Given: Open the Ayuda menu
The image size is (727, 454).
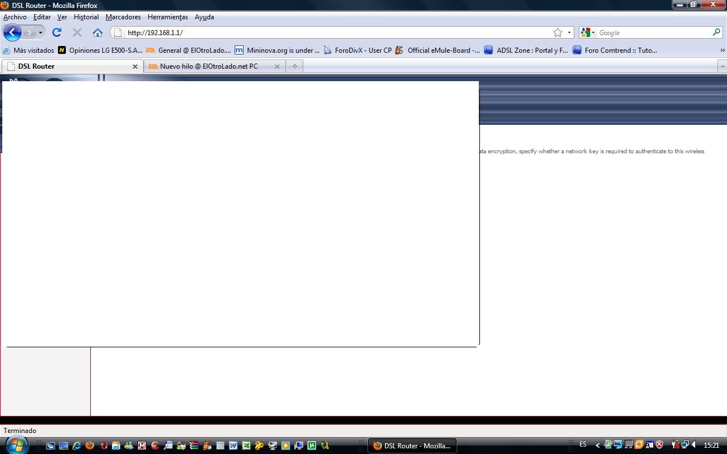Looking at the screenshot, I should (x=204, y=17).
